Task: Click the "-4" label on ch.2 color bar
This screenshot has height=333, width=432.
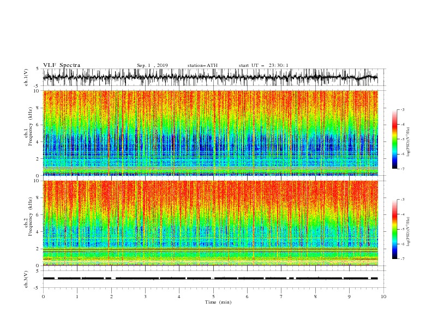Action: click(x=402, y=214)
